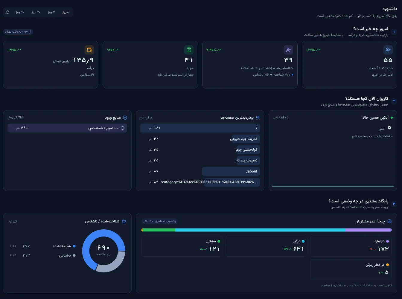The height and width of the screenshot is (299, 402).
Task: Click the کمربند چرم طبیعی page row
Action: pyautogui.click(x=200, y=139)
